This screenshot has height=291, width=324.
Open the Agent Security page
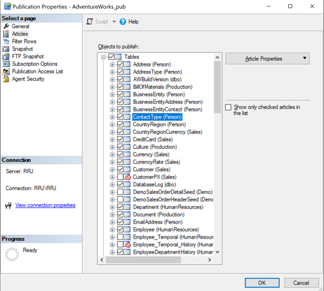[x=28, y=79]
